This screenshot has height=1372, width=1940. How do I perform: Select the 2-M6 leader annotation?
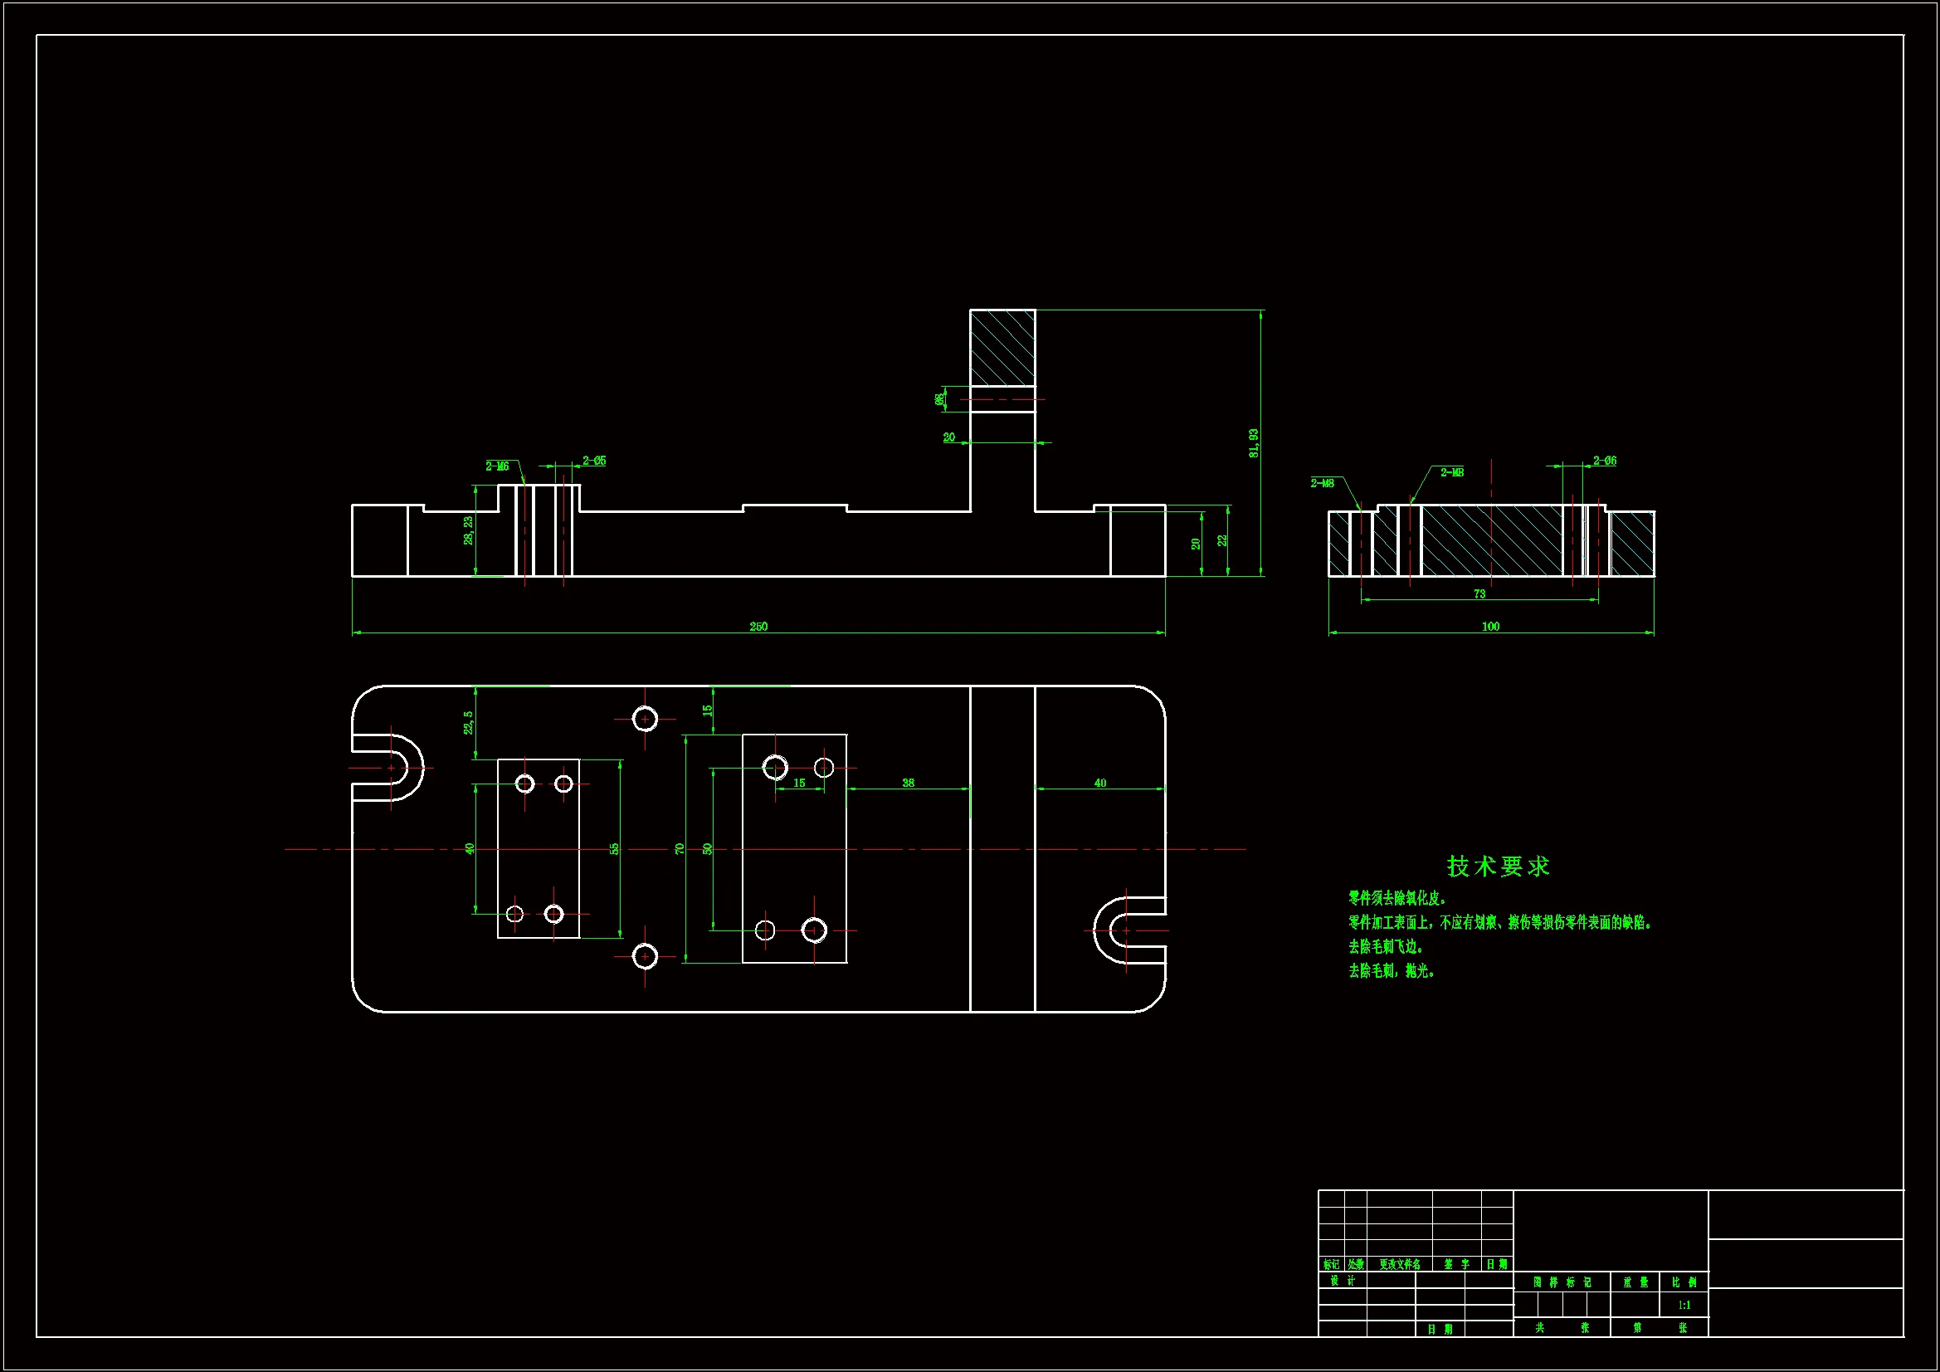(497, 466)
